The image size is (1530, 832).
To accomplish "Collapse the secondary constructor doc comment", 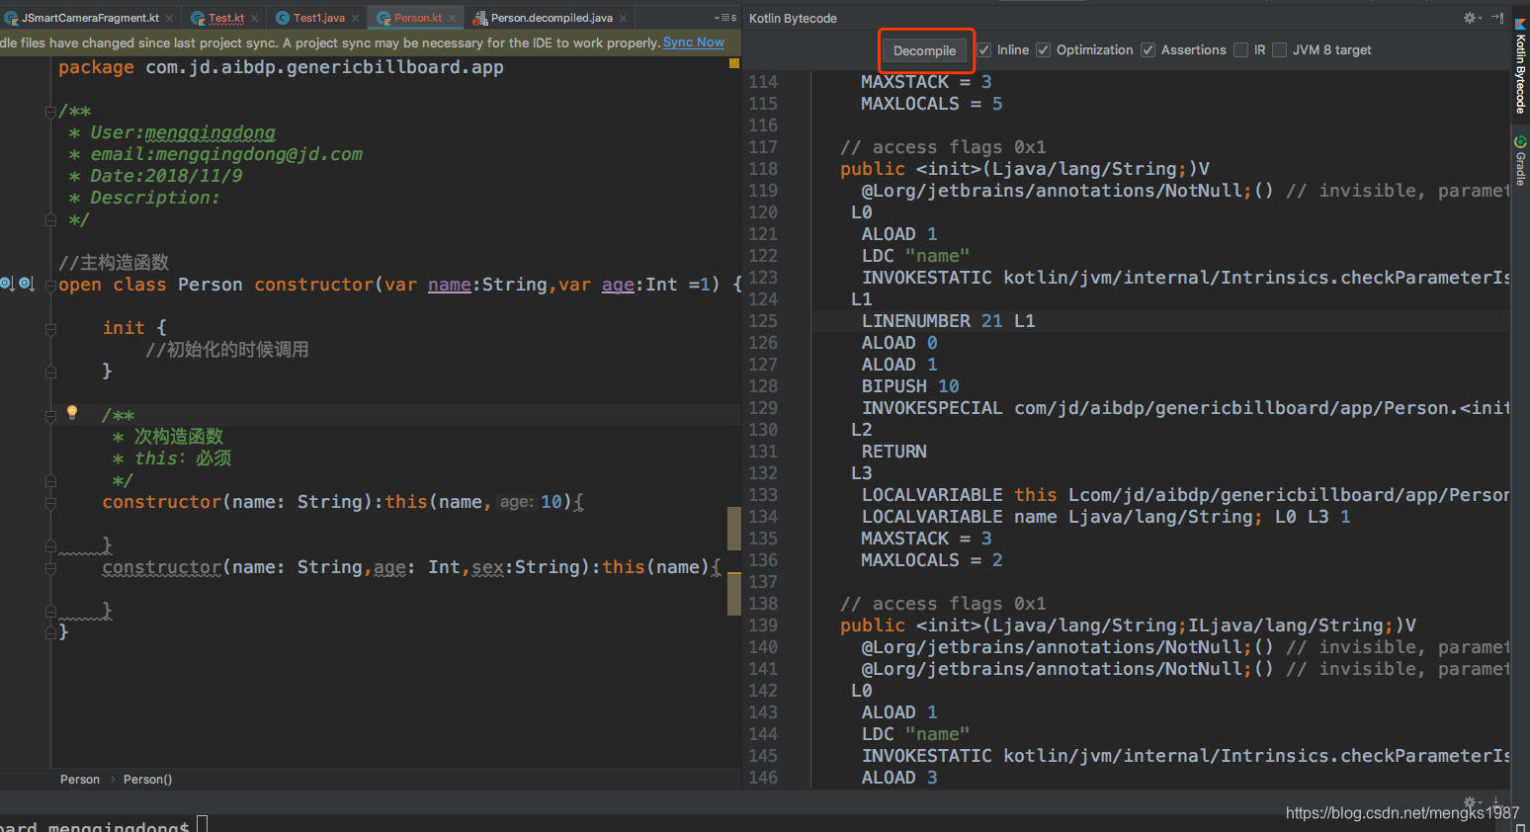I will pos(50,416).
